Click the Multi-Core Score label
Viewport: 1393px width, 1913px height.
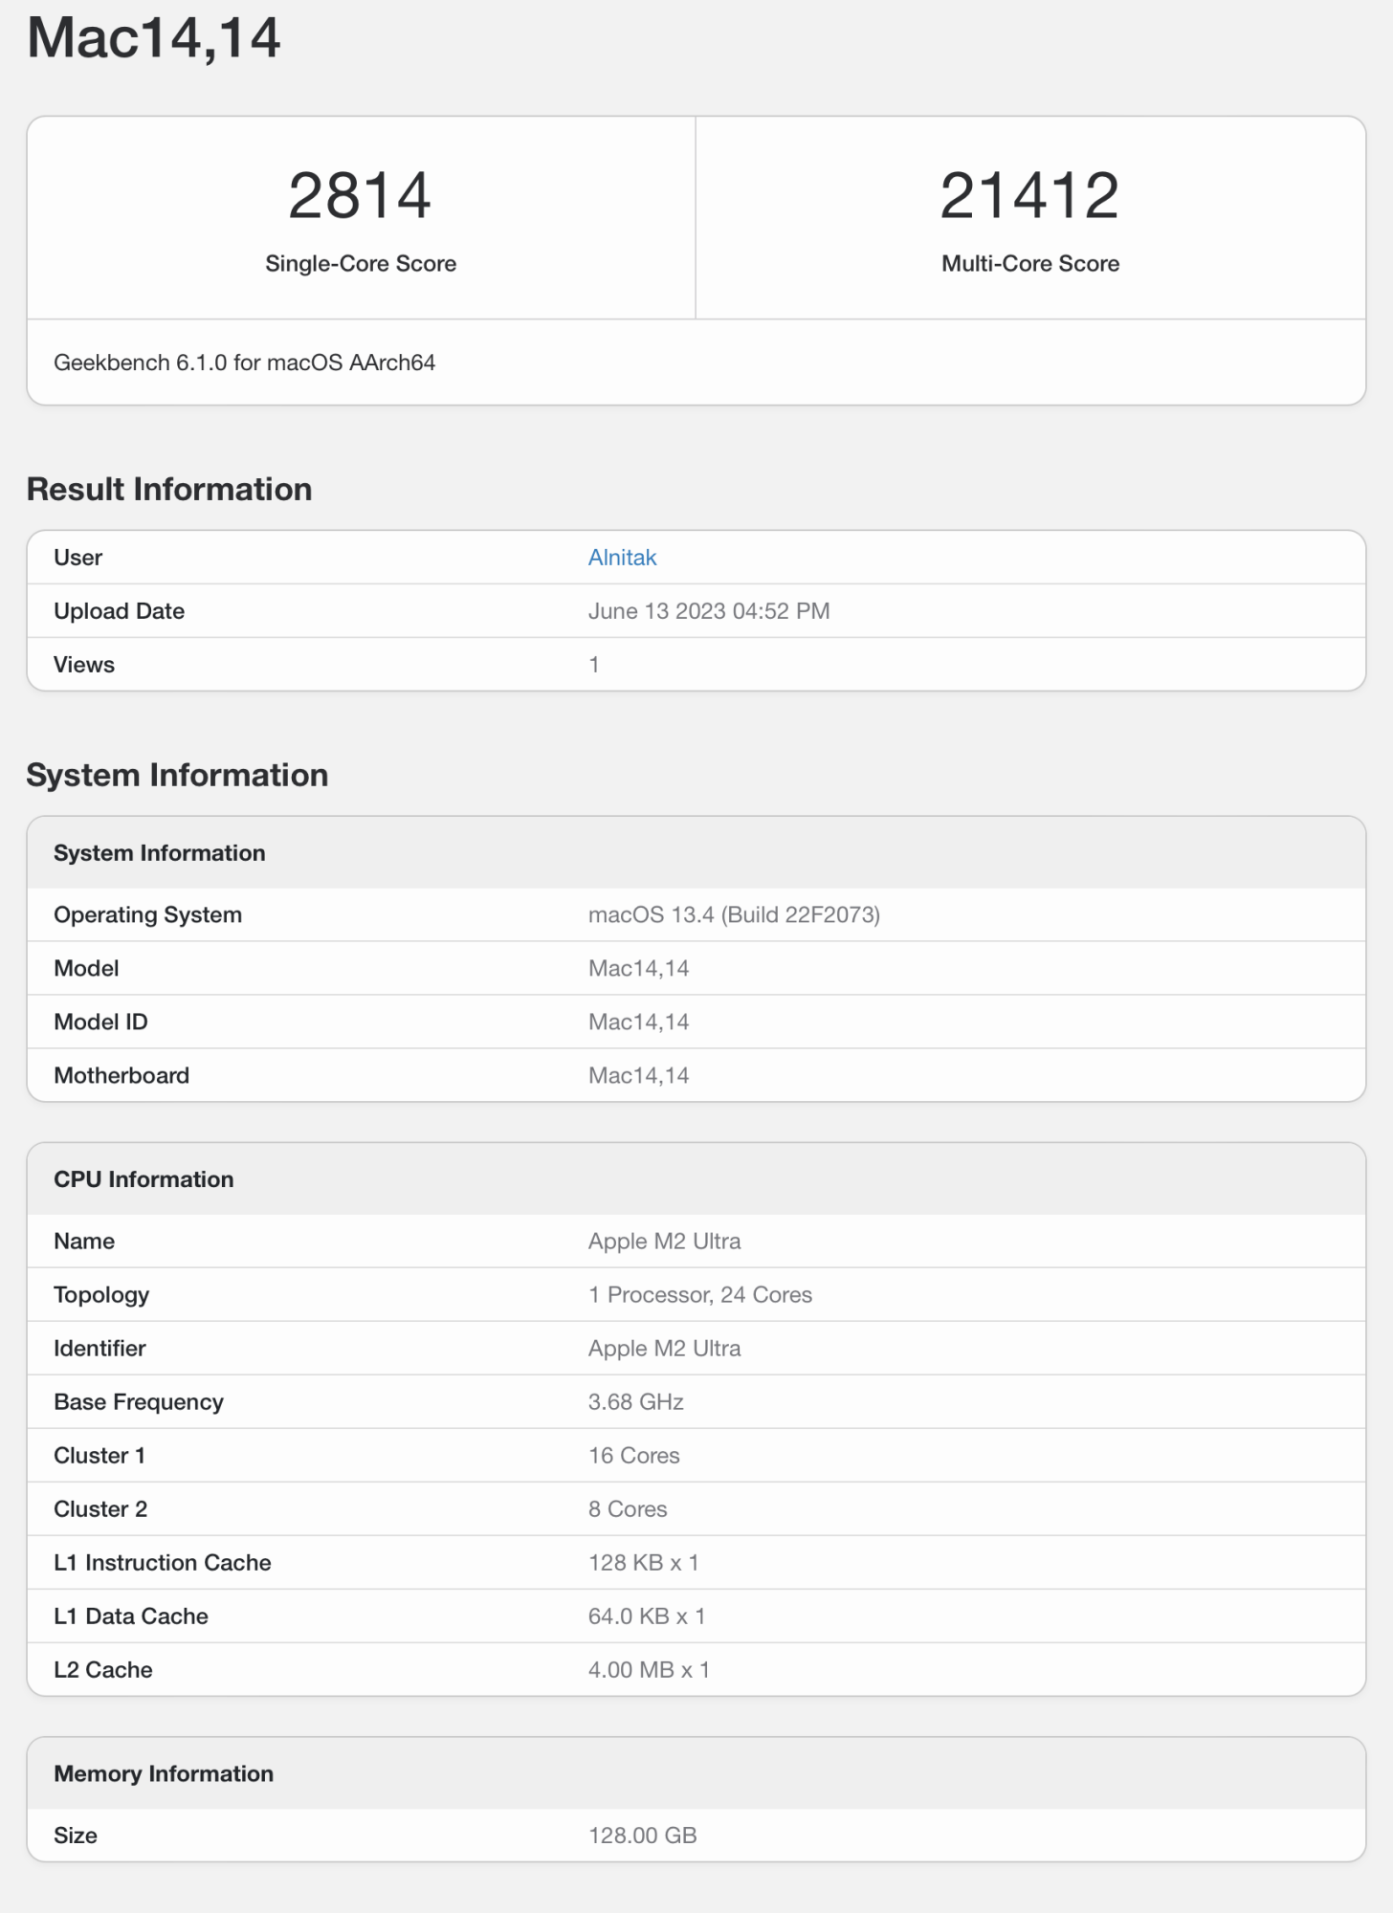1030,264
